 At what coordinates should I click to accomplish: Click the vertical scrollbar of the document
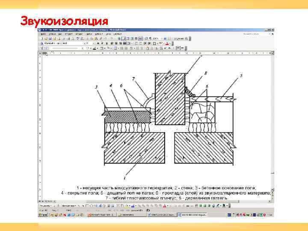(x=272, y=122)
